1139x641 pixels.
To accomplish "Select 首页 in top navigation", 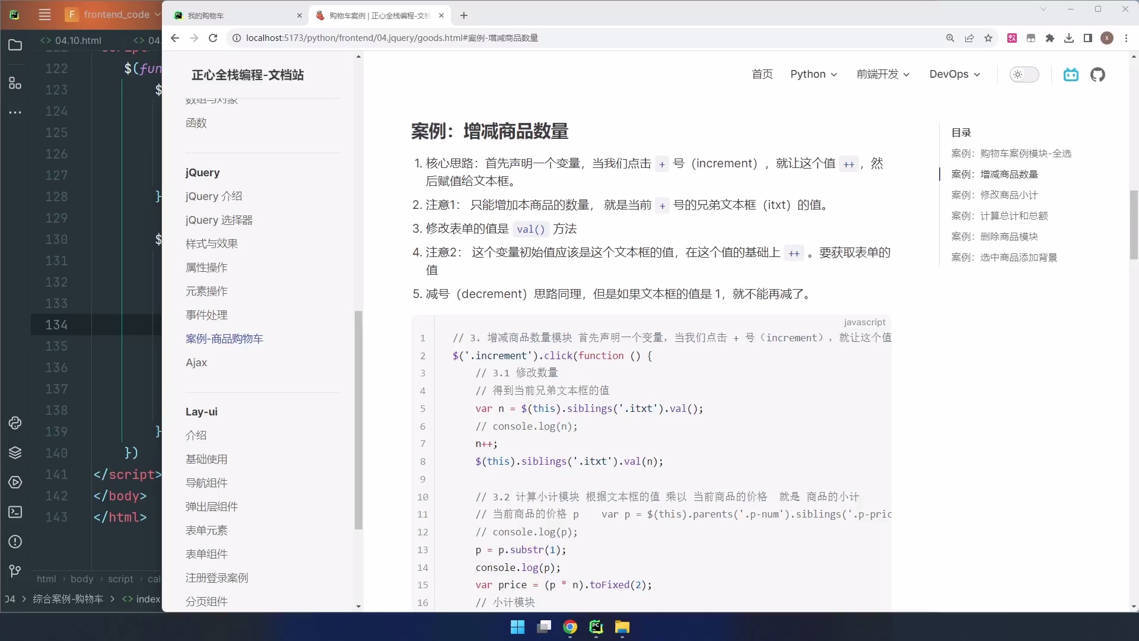I will coord(762,74).
